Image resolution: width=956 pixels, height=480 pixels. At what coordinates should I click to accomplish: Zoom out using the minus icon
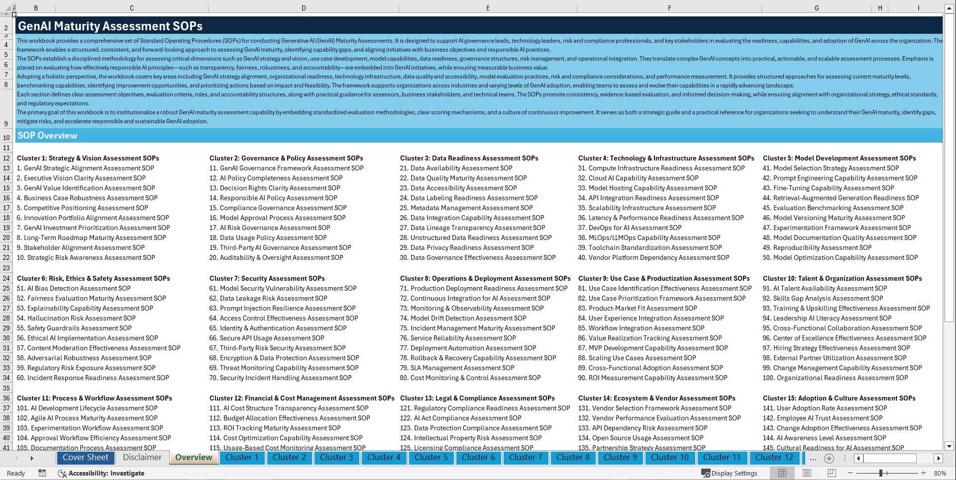click(850, 473)
